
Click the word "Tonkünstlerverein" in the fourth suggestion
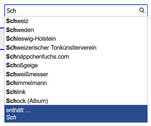pos(74,48)
